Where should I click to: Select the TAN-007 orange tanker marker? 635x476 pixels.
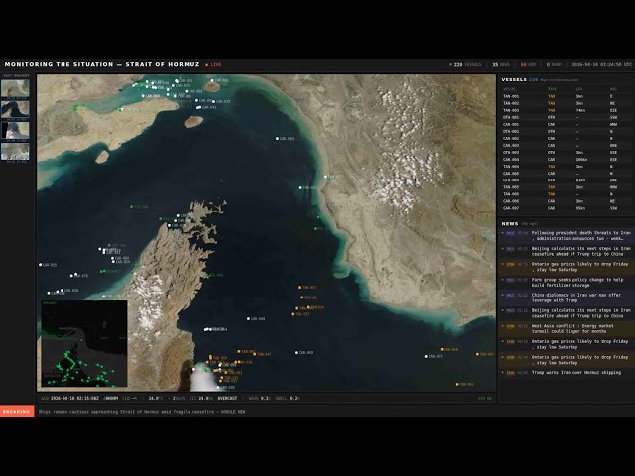tap(300, 288)
